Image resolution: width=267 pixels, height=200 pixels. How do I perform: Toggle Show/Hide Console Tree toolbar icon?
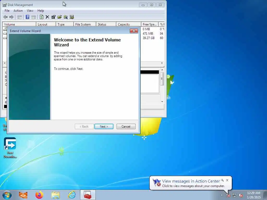(19, 17)
